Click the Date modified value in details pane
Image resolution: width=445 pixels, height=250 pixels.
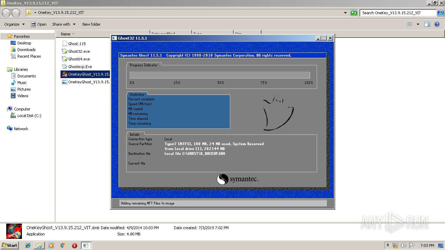click(143, 228)
